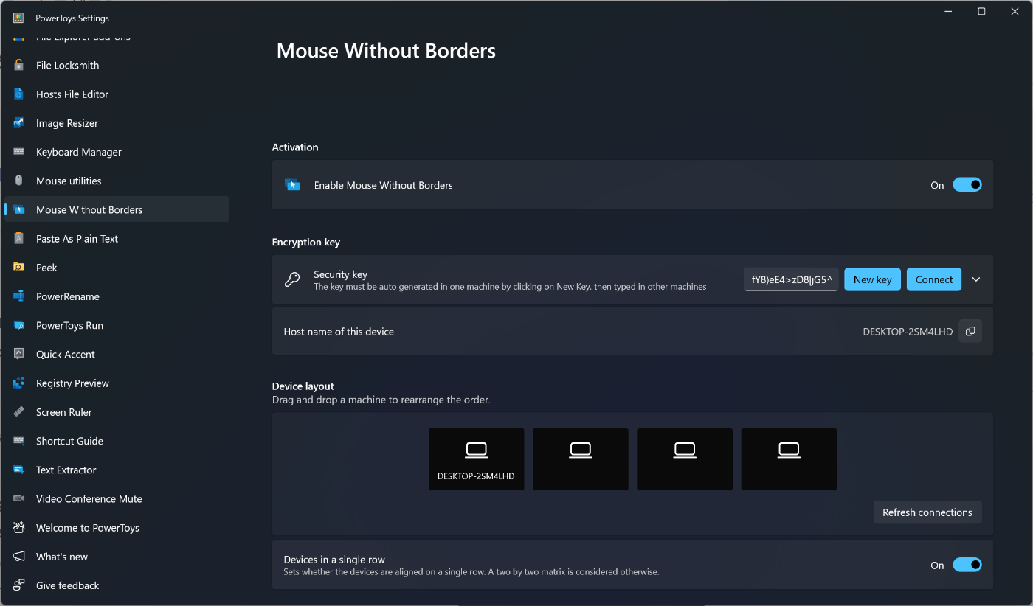Click the Connect button
Image resolution: width=1033 pixels, height=606 pixels.
click(934, 279)
